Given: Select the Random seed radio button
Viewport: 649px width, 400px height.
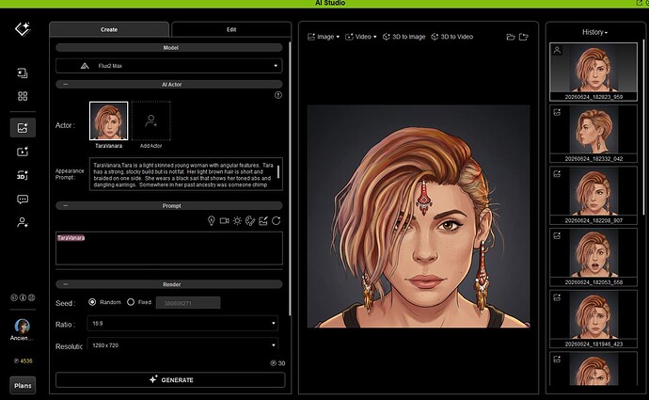Looking at the screenshot, I should click(x=92, y=302).
